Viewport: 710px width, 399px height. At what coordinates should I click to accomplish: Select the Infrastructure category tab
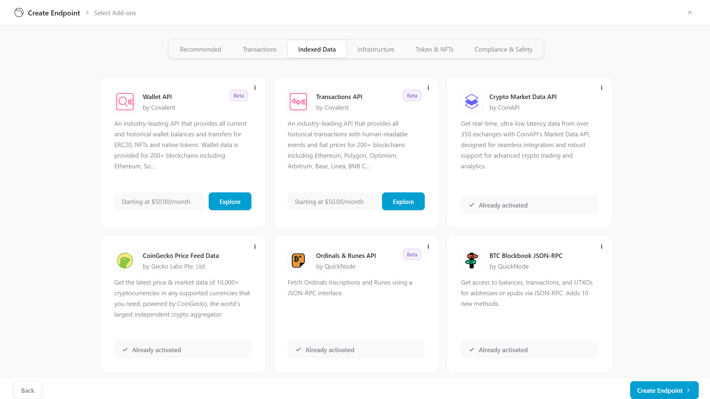coord(375,49)
